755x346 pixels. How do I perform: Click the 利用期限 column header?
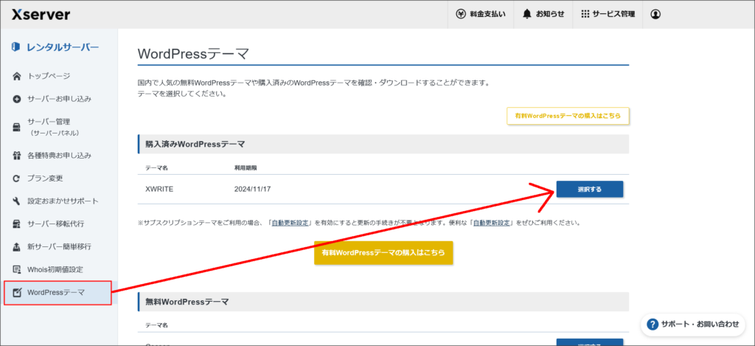coord(246,167)
